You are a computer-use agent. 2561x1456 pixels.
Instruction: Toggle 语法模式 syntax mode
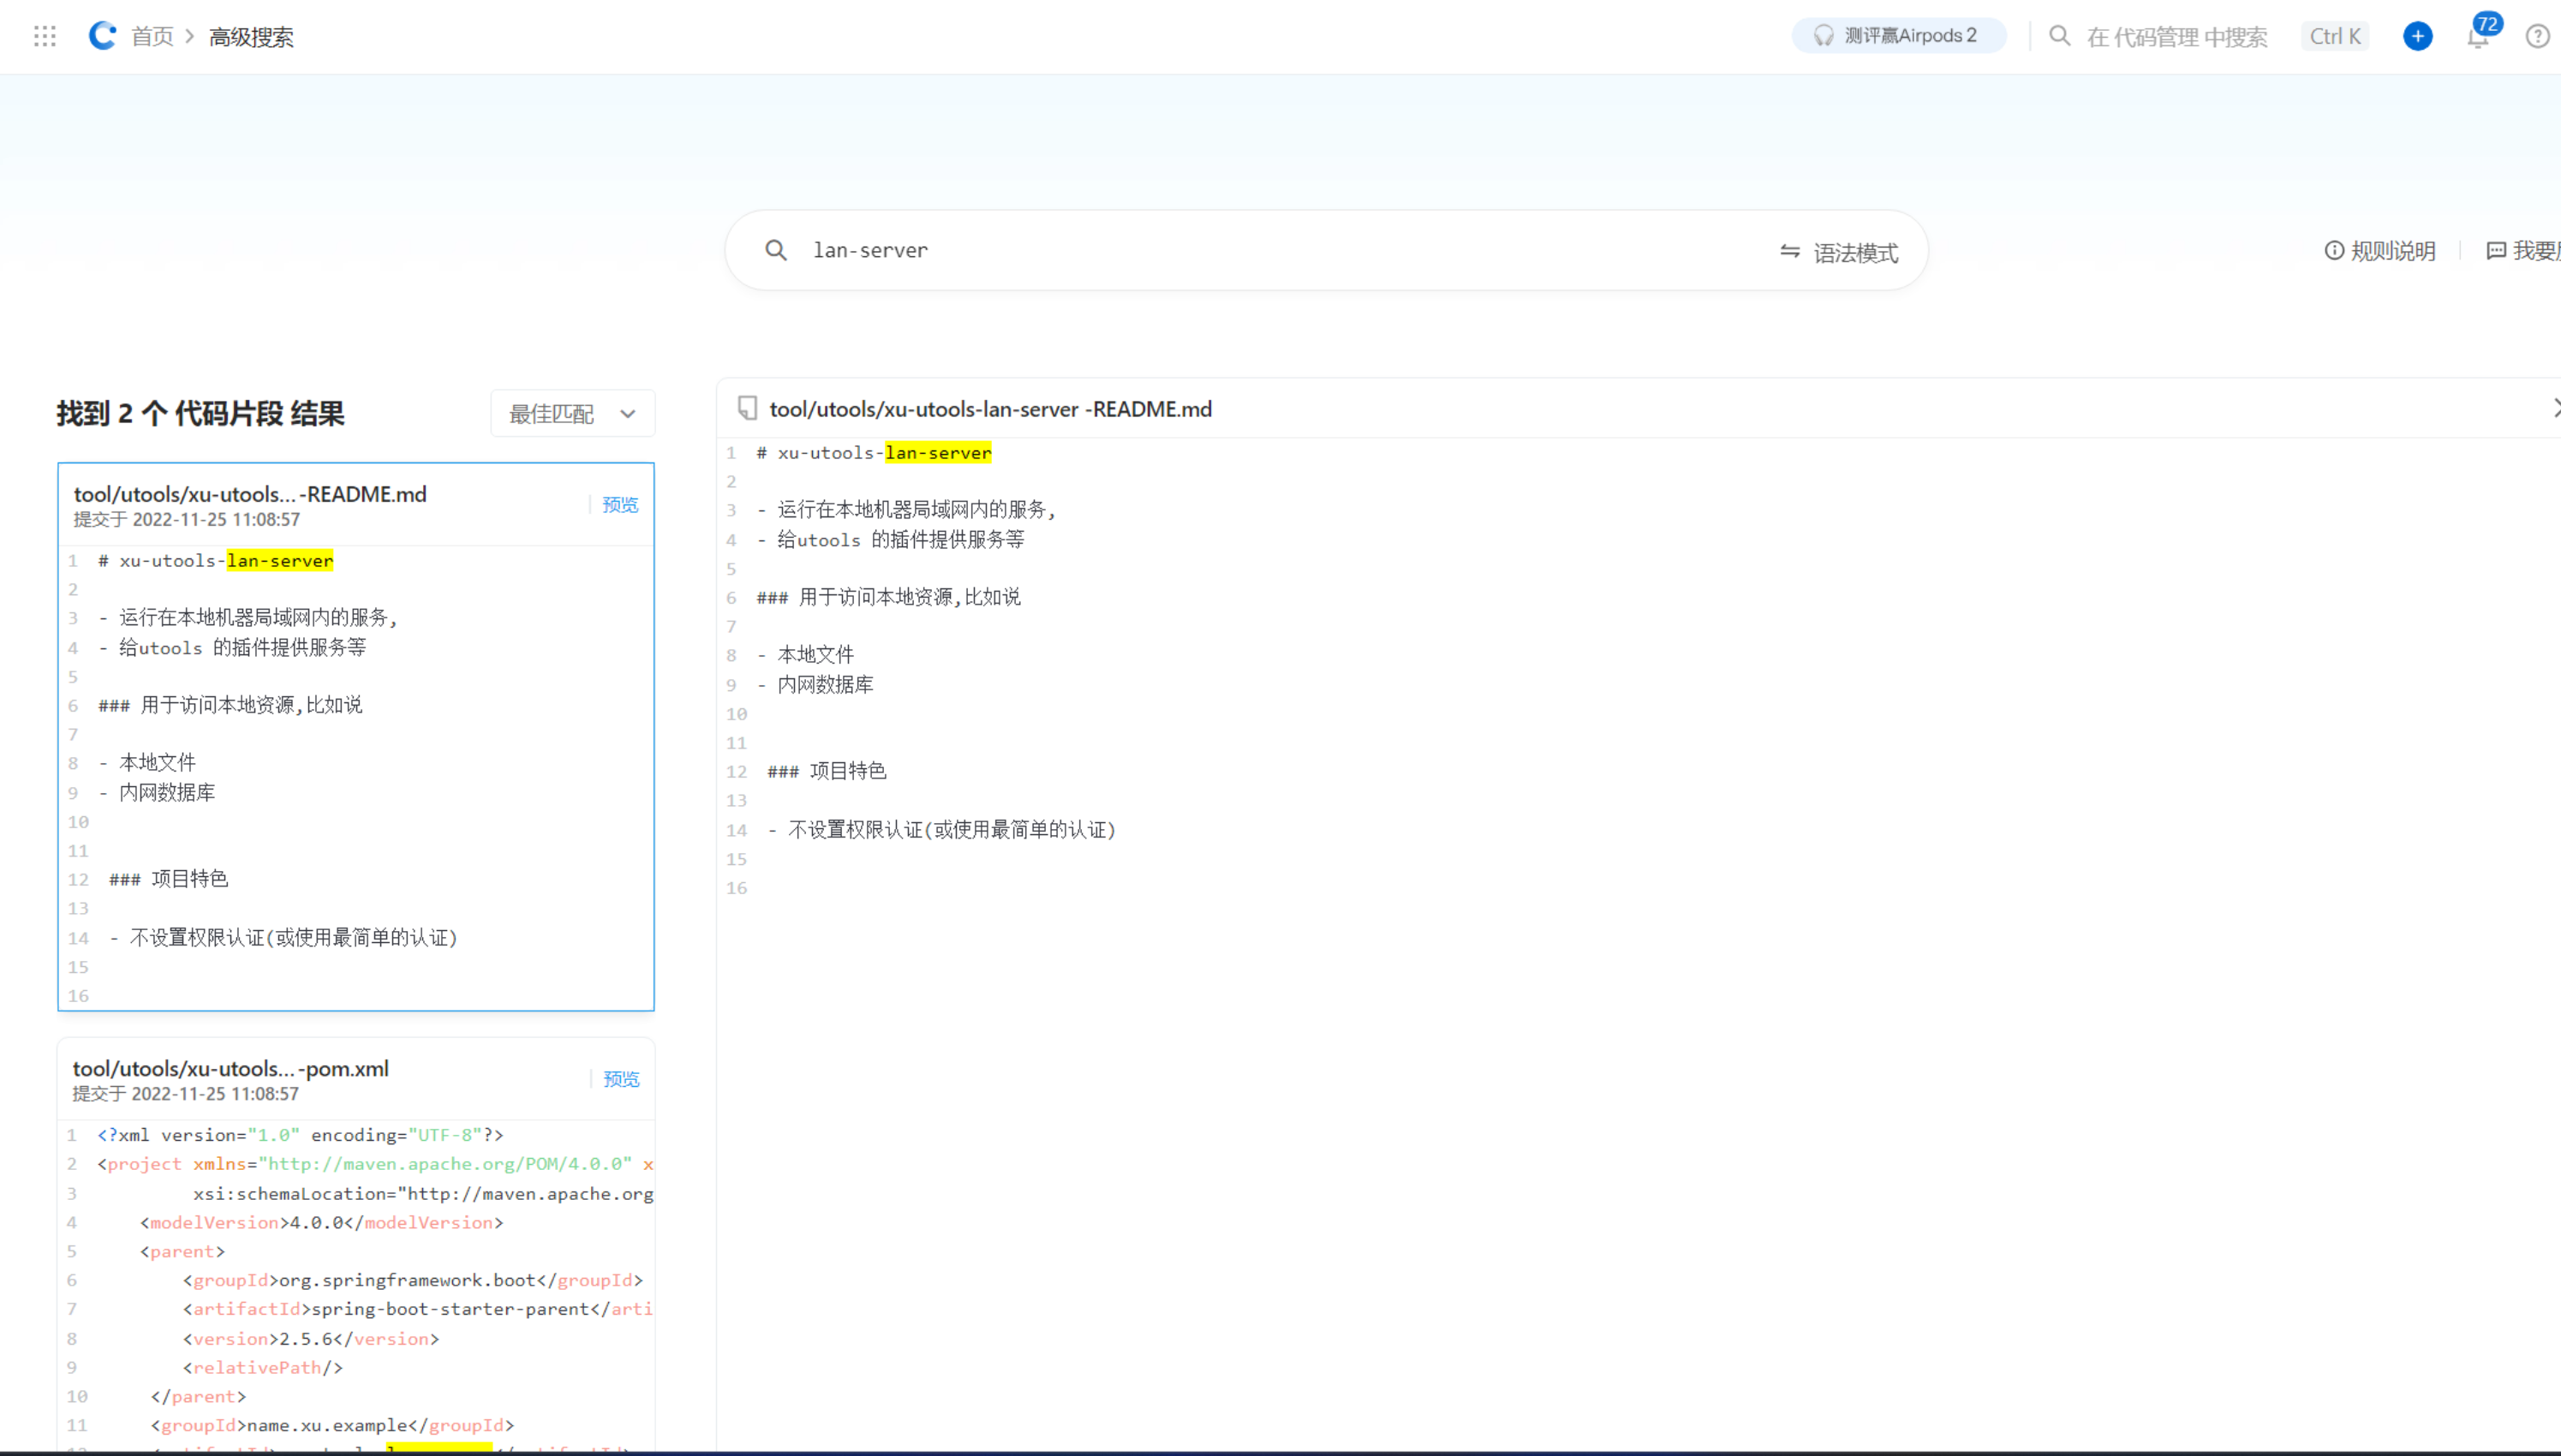coord(1839,252)
